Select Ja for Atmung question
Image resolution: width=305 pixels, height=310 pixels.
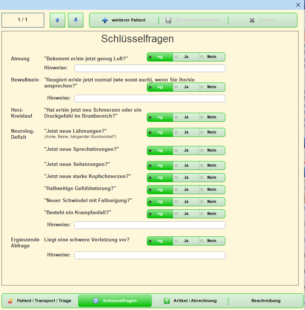coord(186,57)
